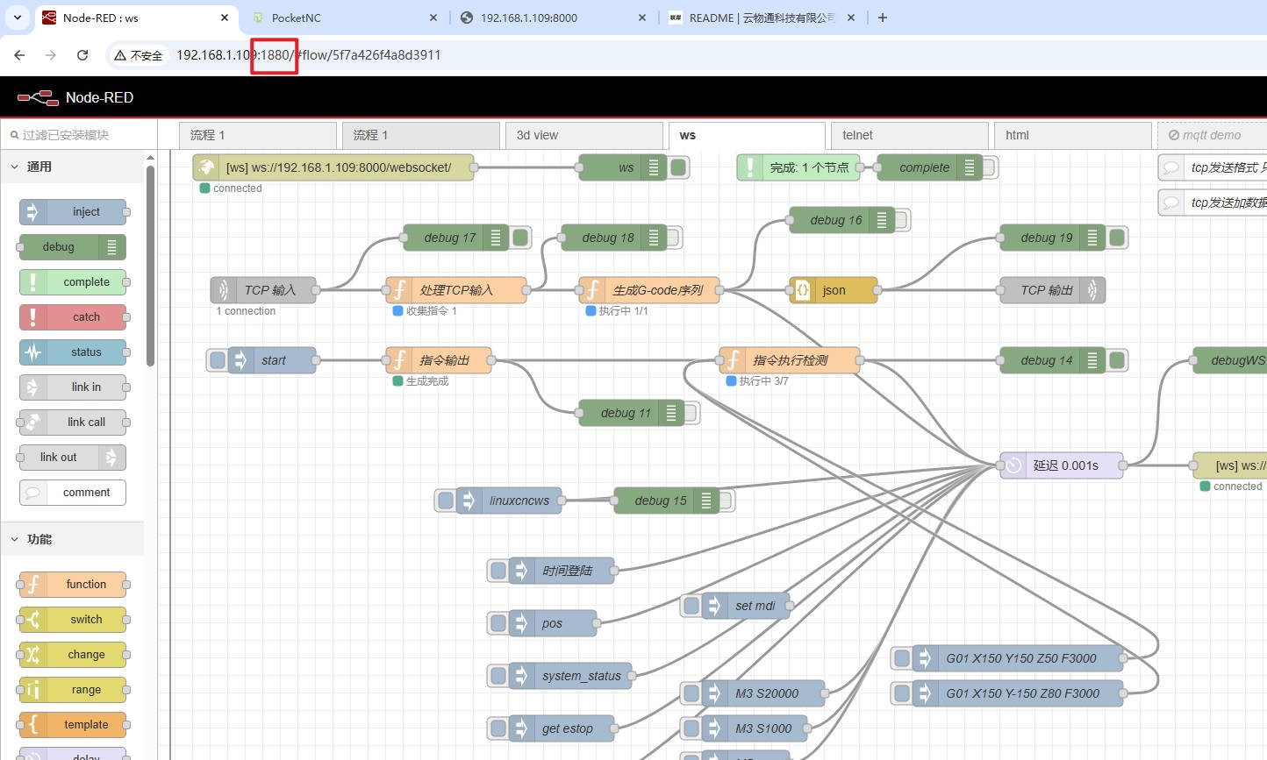Screen dimensions: 1267x760
Task: Trigger the start inject node button
Action: pyautogui.click(x=218, y=360)
